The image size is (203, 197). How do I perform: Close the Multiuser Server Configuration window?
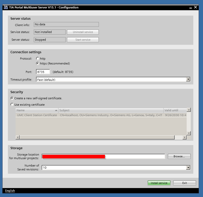coord(196,7)
